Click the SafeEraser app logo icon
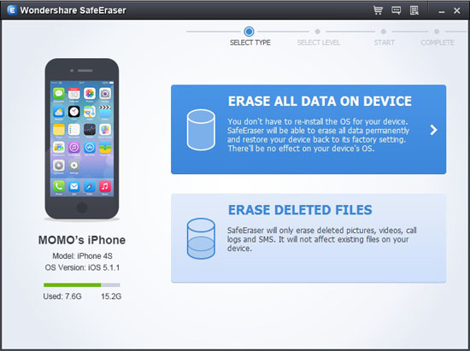 tap(12, 10)
